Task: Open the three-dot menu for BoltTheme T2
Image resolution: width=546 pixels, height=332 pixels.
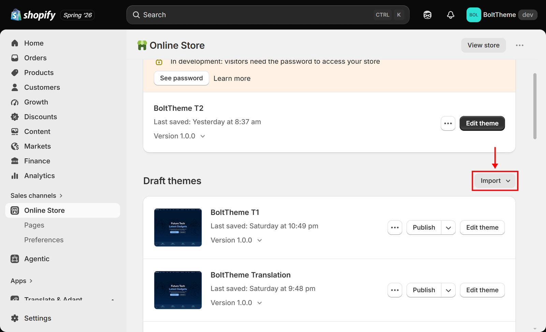Action: [x=448, y=123]
